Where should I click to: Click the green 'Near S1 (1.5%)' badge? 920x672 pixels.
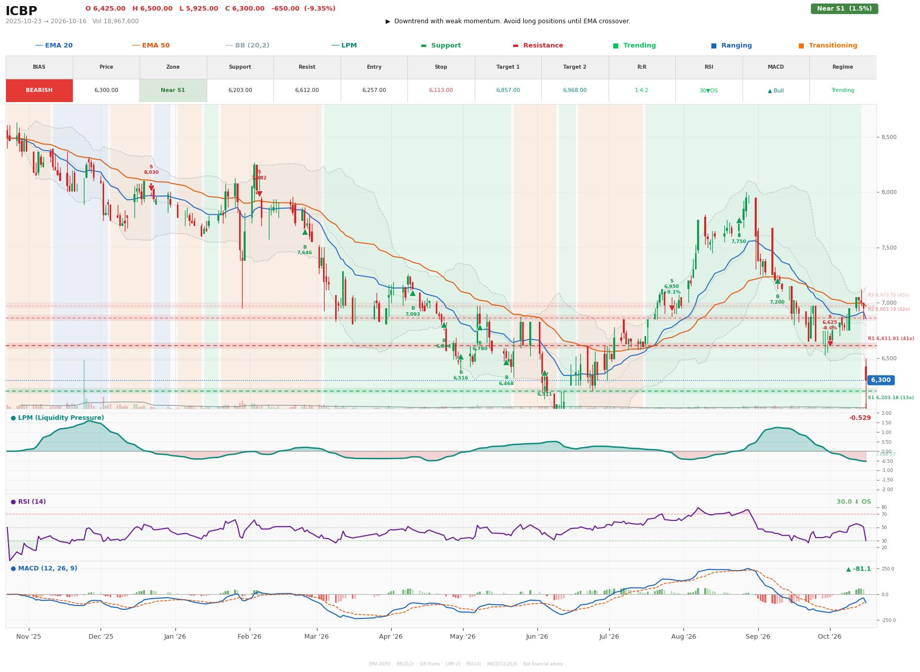[x=844, y=9]
